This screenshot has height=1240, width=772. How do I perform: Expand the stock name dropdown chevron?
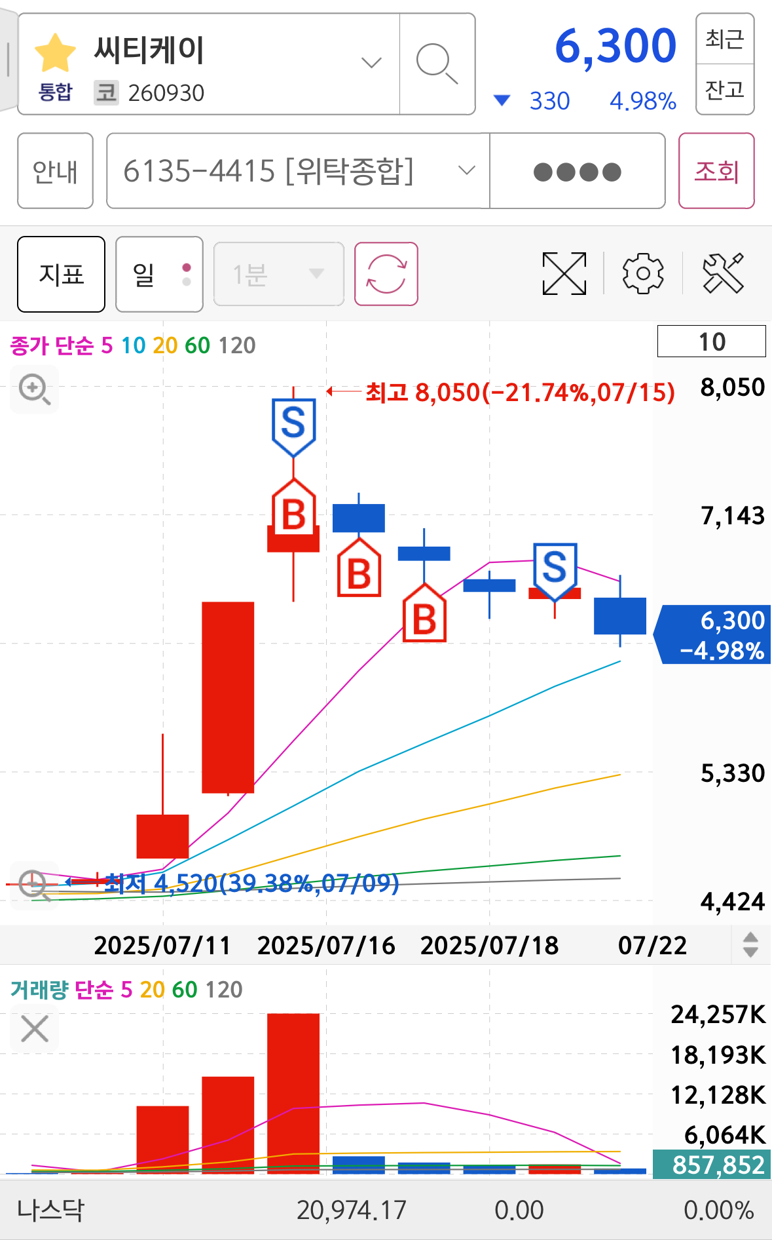click(x=371, y=63)
